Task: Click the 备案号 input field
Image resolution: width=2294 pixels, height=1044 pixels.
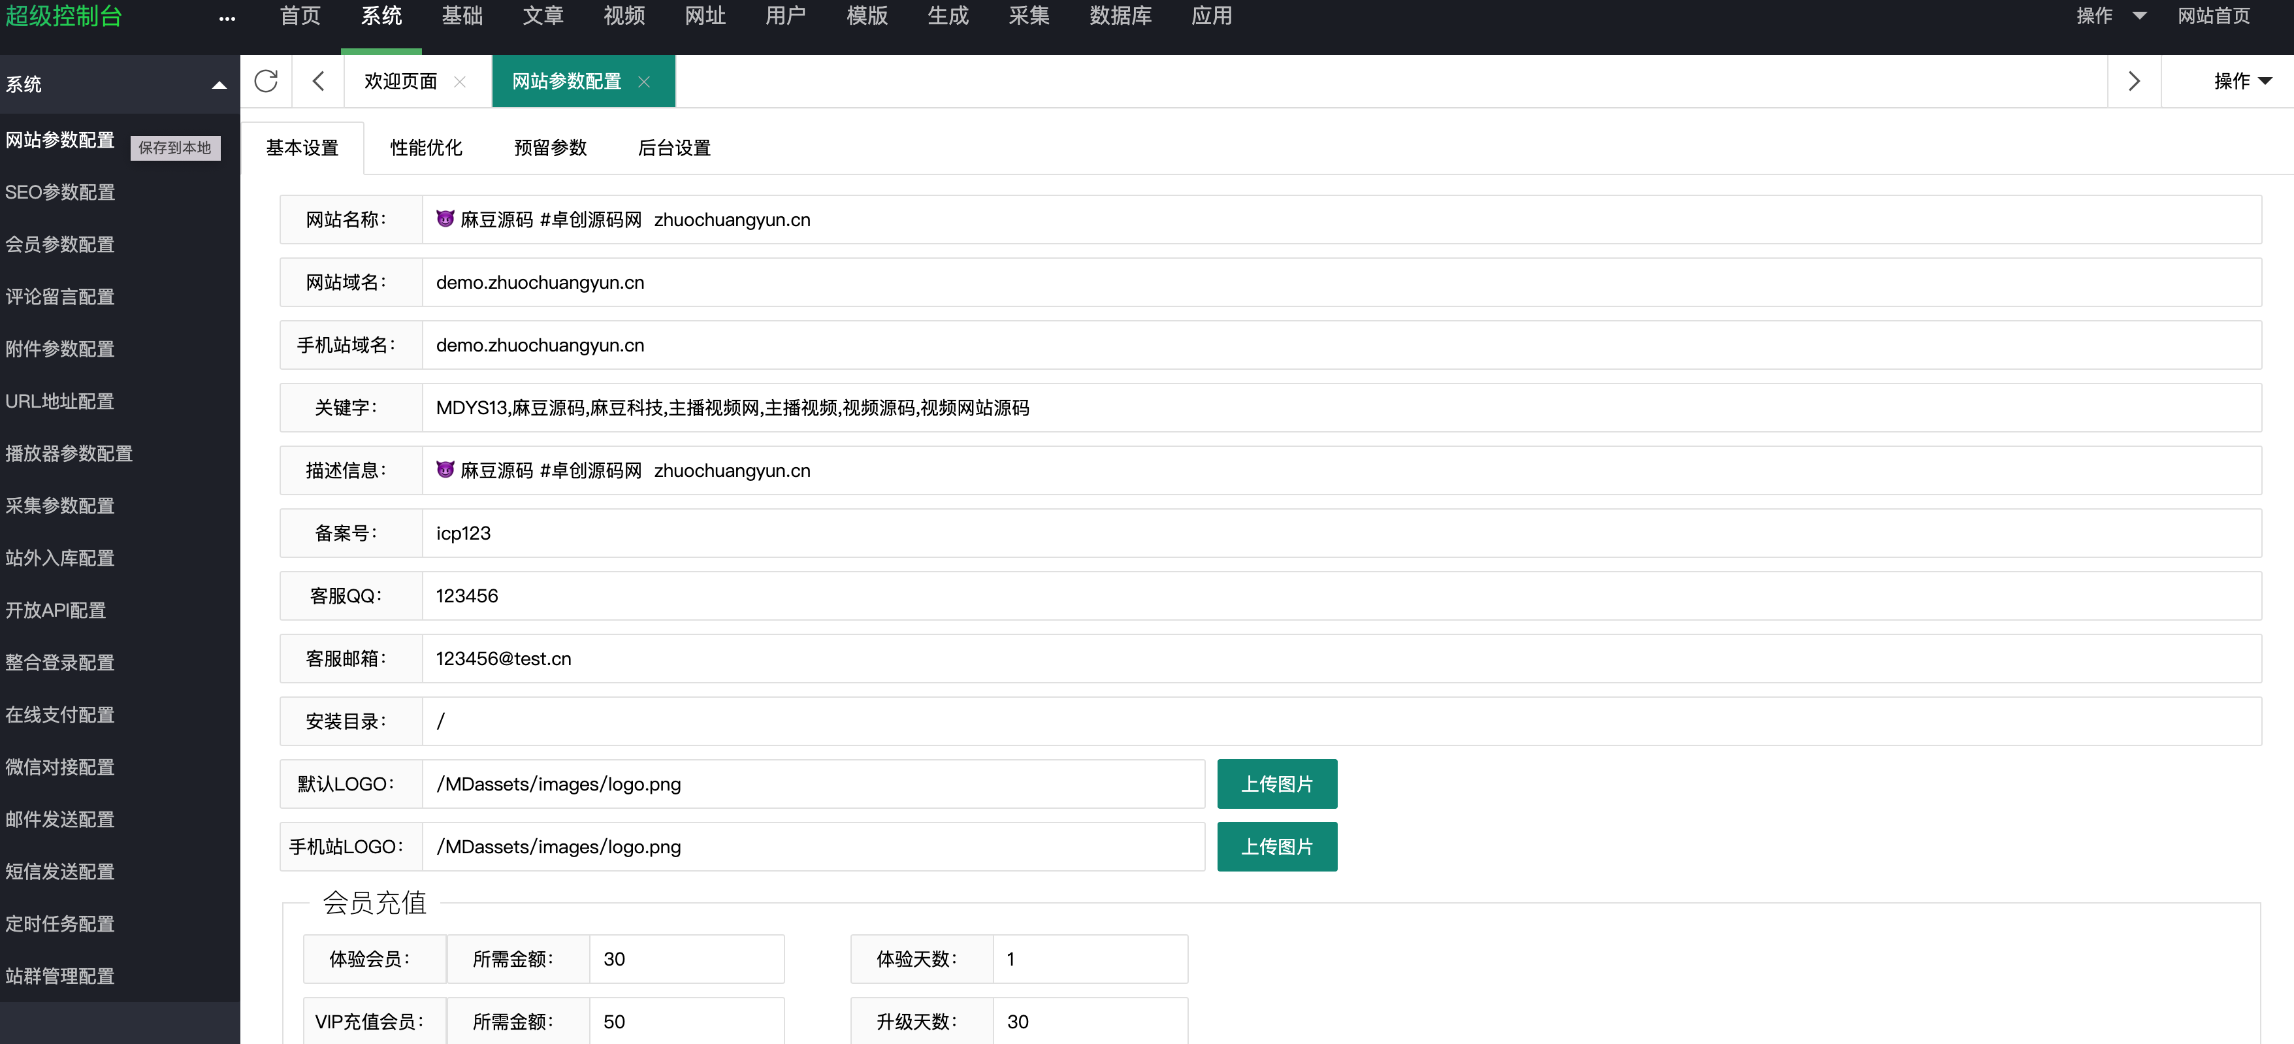Action: 1342,532
